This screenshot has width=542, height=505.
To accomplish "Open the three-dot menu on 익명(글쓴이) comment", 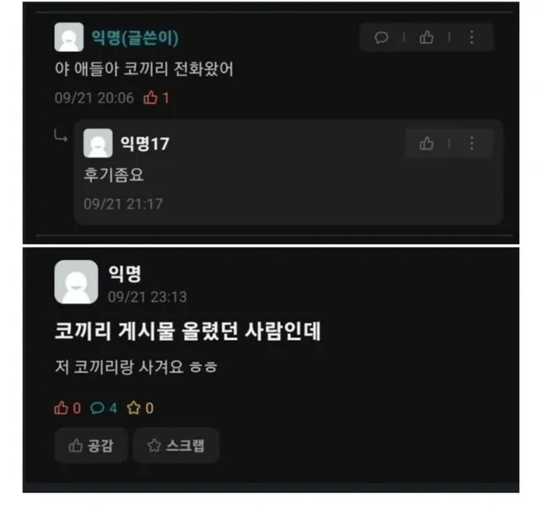I will click(x=472, y=37).
